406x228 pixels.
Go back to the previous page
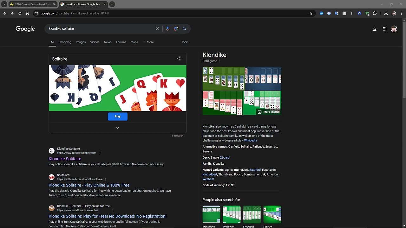[4, 13]
